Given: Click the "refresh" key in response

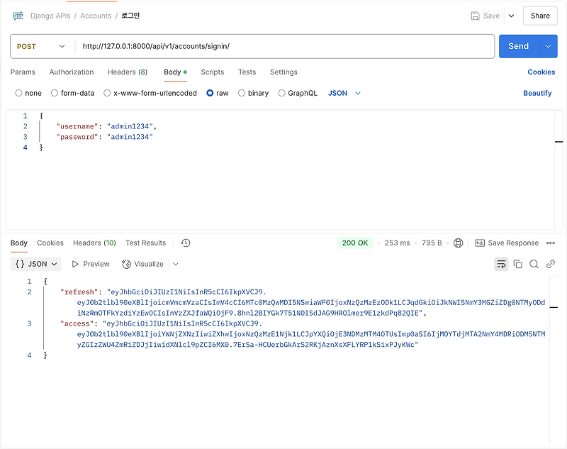Looking at the screenshot, I should (x=79, y=292).
